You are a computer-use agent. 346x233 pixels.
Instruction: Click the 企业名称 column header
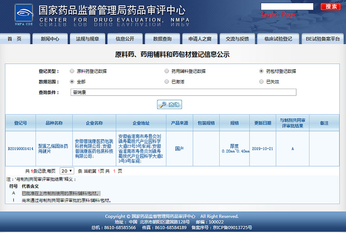tap(94, 123)
